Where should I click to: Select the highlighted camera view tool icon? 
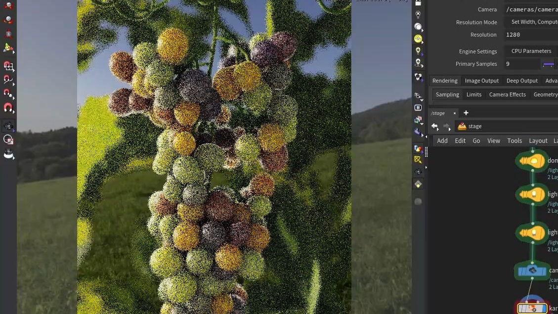pyautogui.click(x=8, y=126)
